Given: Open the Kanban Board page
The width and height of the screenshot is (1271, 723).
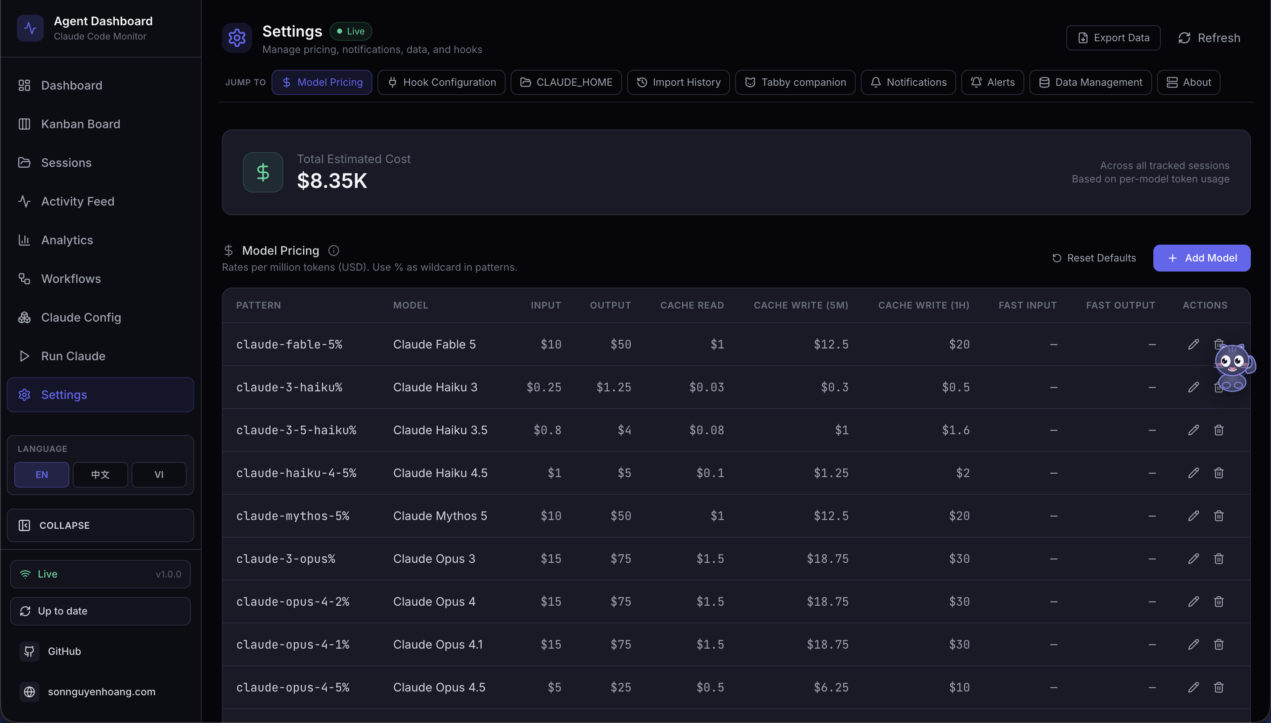Looking at the screenshot, I should [x=100, y=124].
